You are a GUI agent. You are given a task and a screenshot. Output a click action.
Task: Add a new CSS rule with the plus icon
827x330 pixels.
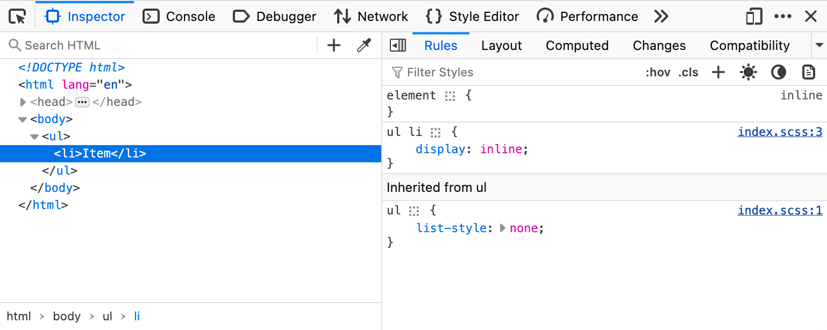[x=718, y=72]
